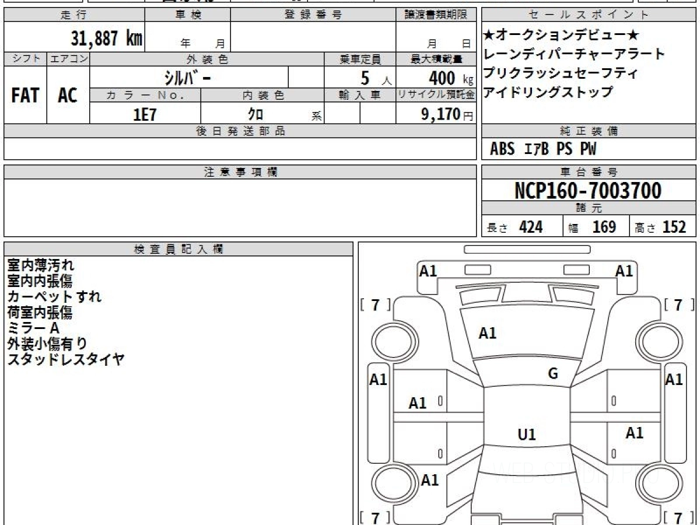Screen dimensions: 700x525
Task: Click the 後日発送部品 header bar
Action: (x=240, y=132)
